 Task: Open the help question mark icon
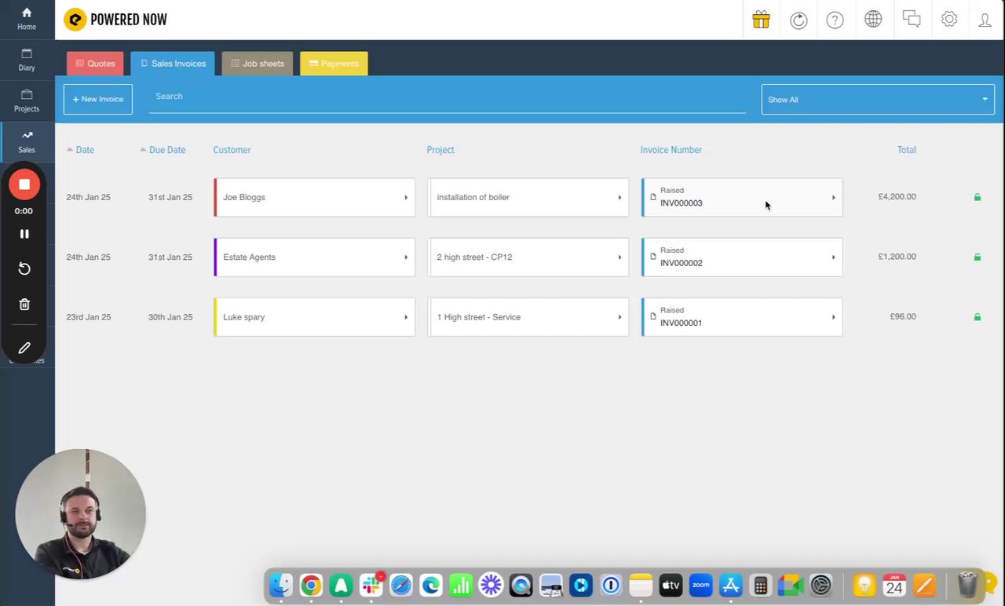click(x=835, y=20)
